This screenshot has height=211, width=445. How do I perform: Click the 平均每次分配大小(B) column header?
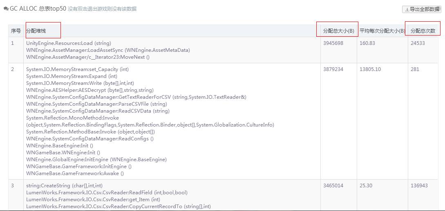382,31
